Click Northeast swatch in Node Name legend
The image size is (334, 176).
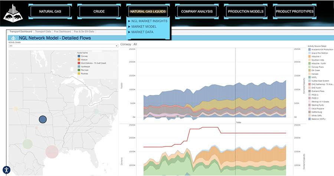click(79, 67)
